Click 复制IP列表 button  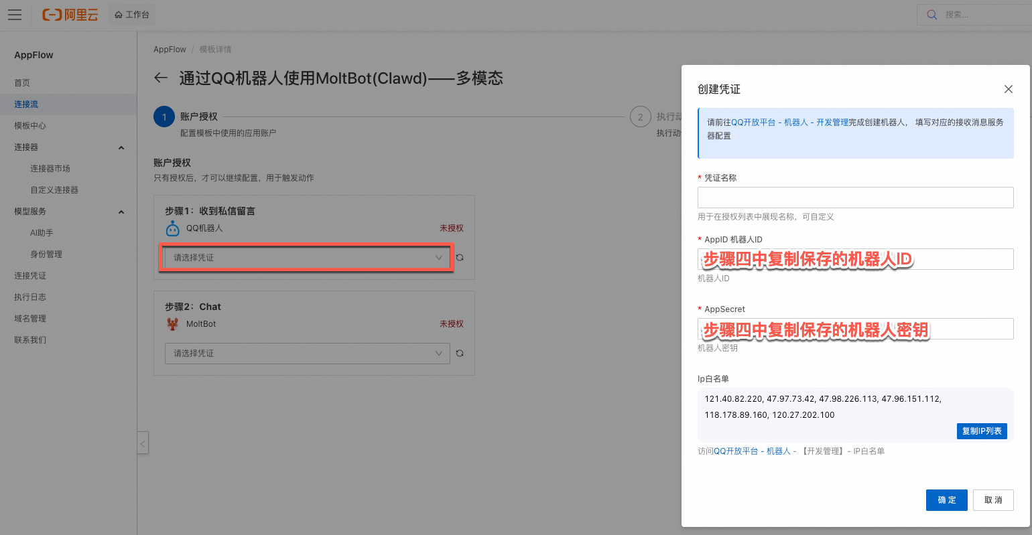click(982, 431)
